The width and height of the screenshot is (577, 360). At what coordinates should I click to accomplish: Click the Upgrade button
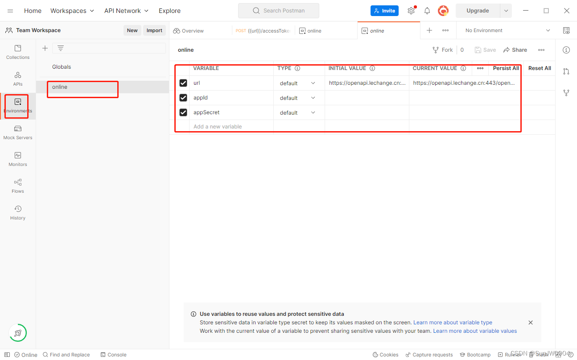[x=478, y=11]
